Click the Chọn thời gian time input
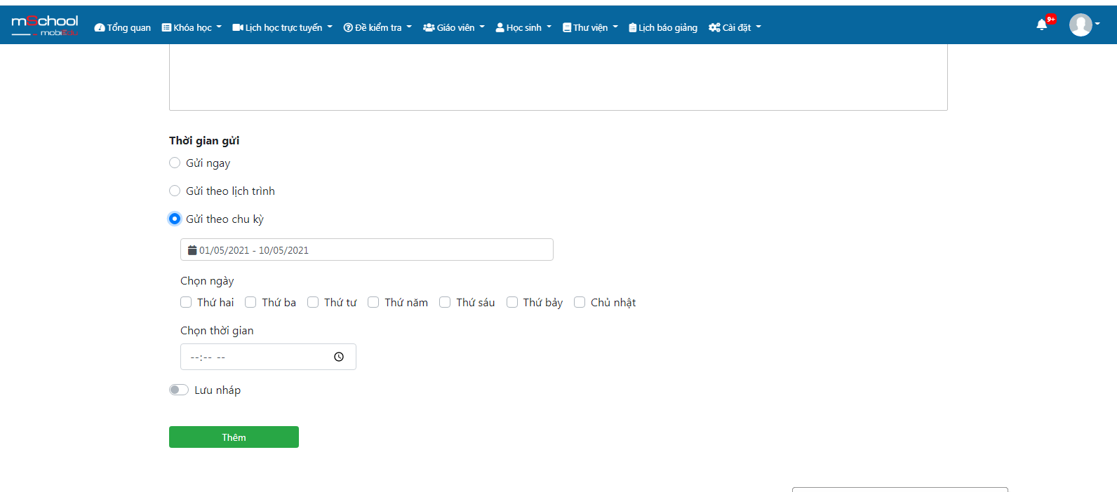 pos(268,357)
